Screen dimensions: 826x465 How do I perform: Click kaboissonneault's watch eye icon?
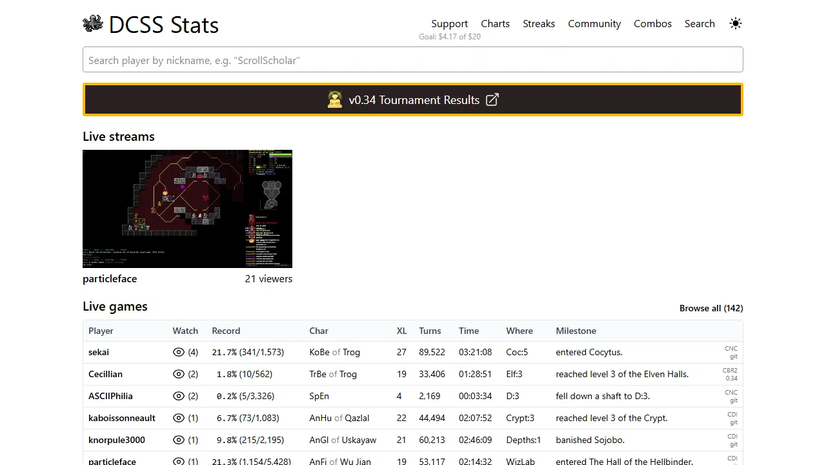[177, 418]
